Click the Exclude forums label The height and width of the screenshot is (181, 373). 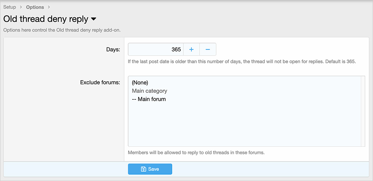pos(100,82)
